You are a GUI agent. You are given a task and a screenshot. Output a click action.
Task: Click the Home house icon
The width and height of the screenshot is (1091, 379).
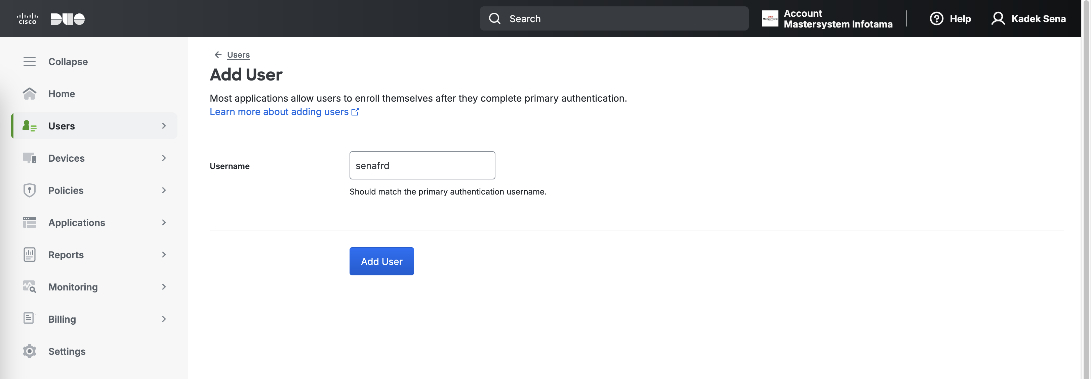coord(29,94)
